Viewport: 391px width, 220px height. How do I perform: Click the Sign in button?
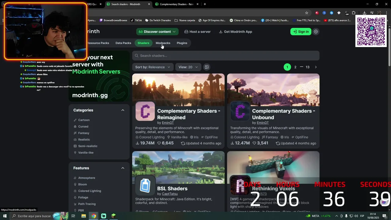[x=301, y=31]
